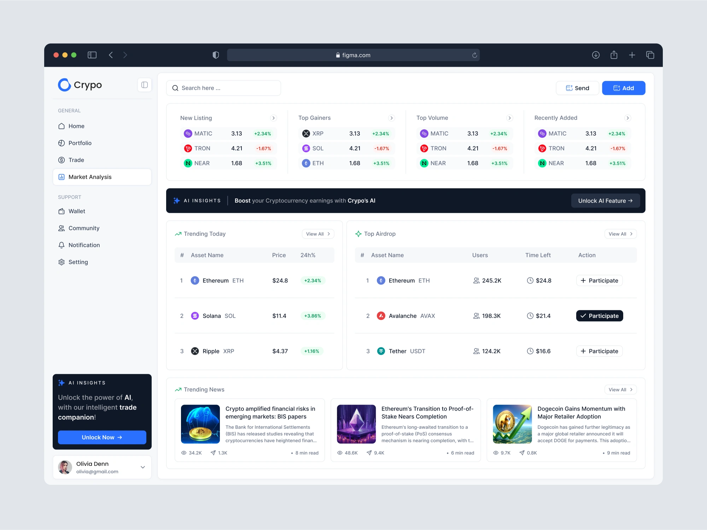Click the browser privacy shield icon
The image size is (707, 530).
click(x=216, y=55)
